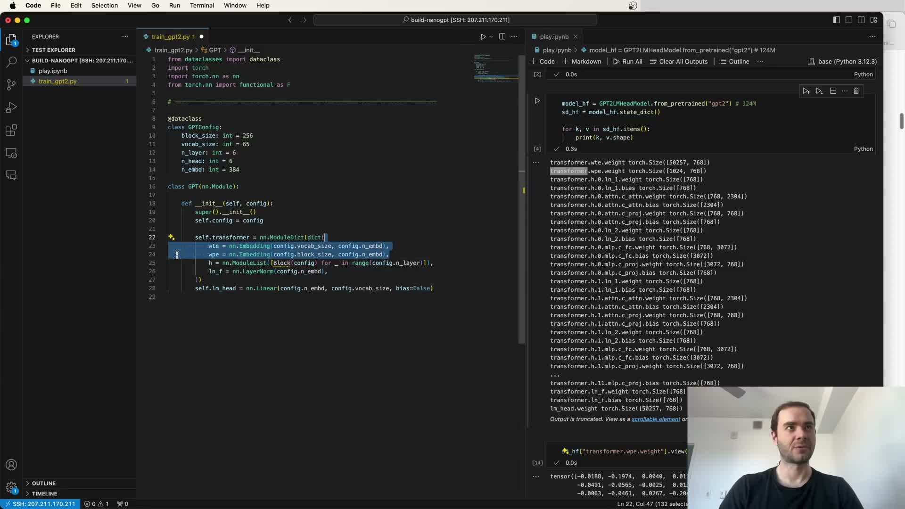Open Run and Debug view icon
Image resolution: width=905 pixels, height=509 pixels.
(x=11, y=108)
